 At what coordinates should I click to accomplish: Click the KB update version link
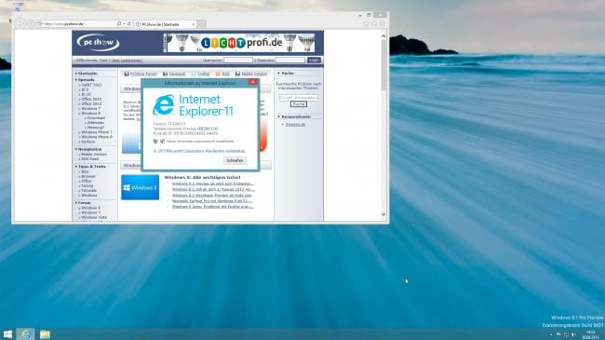point(208,129)
